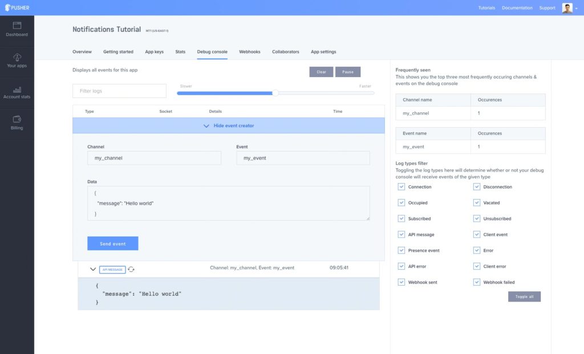Click the 09:05:41 log timestamp
Screen dimensions: 584x354
(x=339, y=268)
